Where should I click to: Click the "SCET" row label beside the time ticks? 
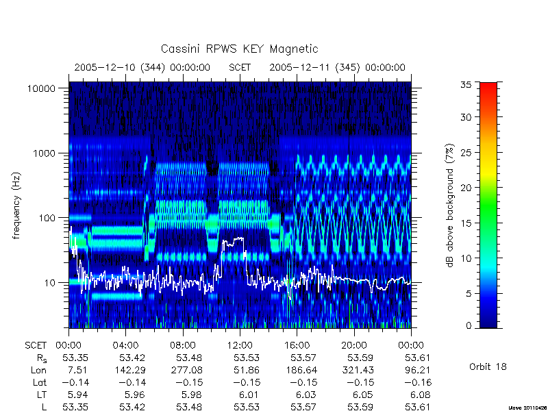pyautogui.click(x=36, y=346)
